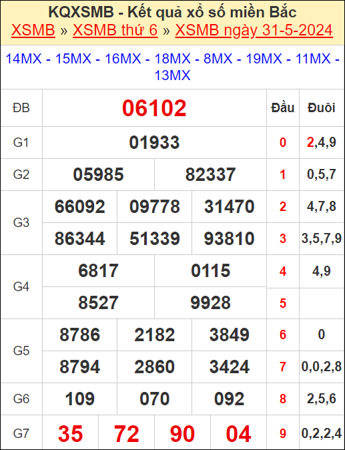
Task: Select G6 number 070
Action: (155, 399)
